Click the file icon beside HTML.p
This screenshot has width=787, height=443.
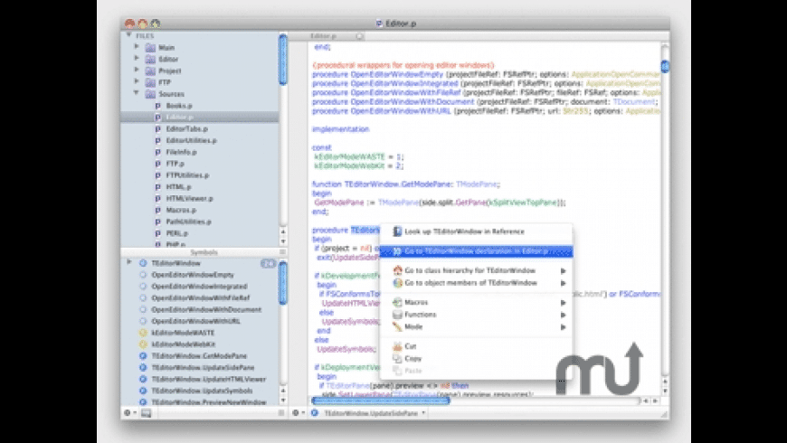157,187
